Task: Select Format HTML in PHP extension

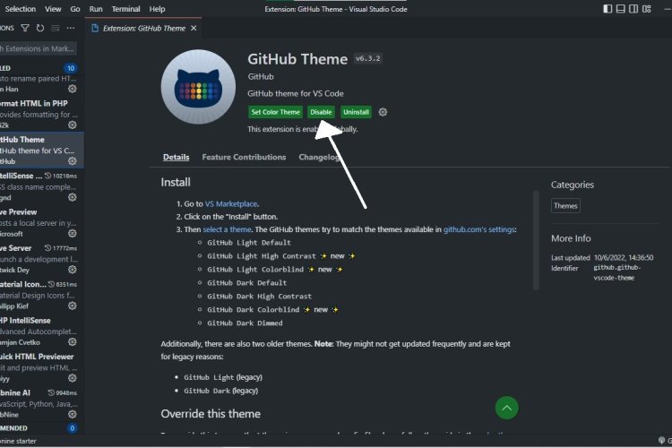Action: click(x=40, y=114)
